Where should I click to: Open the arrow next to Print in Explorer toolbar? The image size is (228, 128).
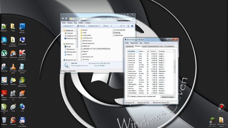(x=111, y=26)
